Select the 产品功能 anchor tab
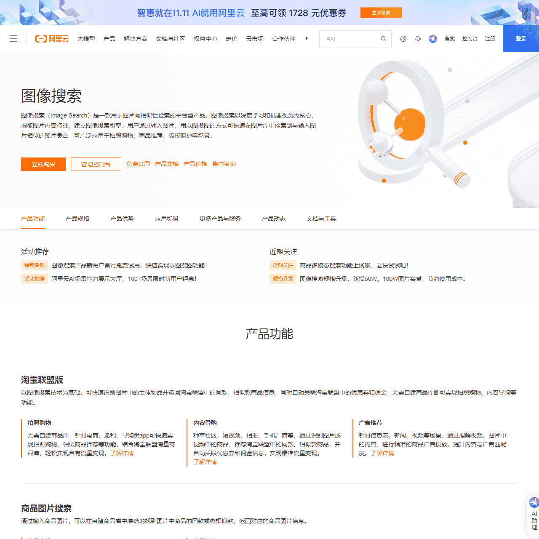Image resolution: width=539 pixels, height=539 pixels. (33, 219)
